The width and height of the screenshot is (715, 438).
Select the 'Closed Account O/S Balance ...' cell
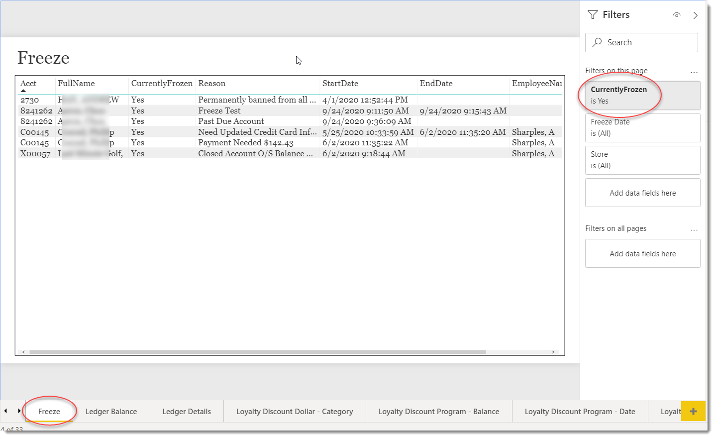tap(256, 154)
